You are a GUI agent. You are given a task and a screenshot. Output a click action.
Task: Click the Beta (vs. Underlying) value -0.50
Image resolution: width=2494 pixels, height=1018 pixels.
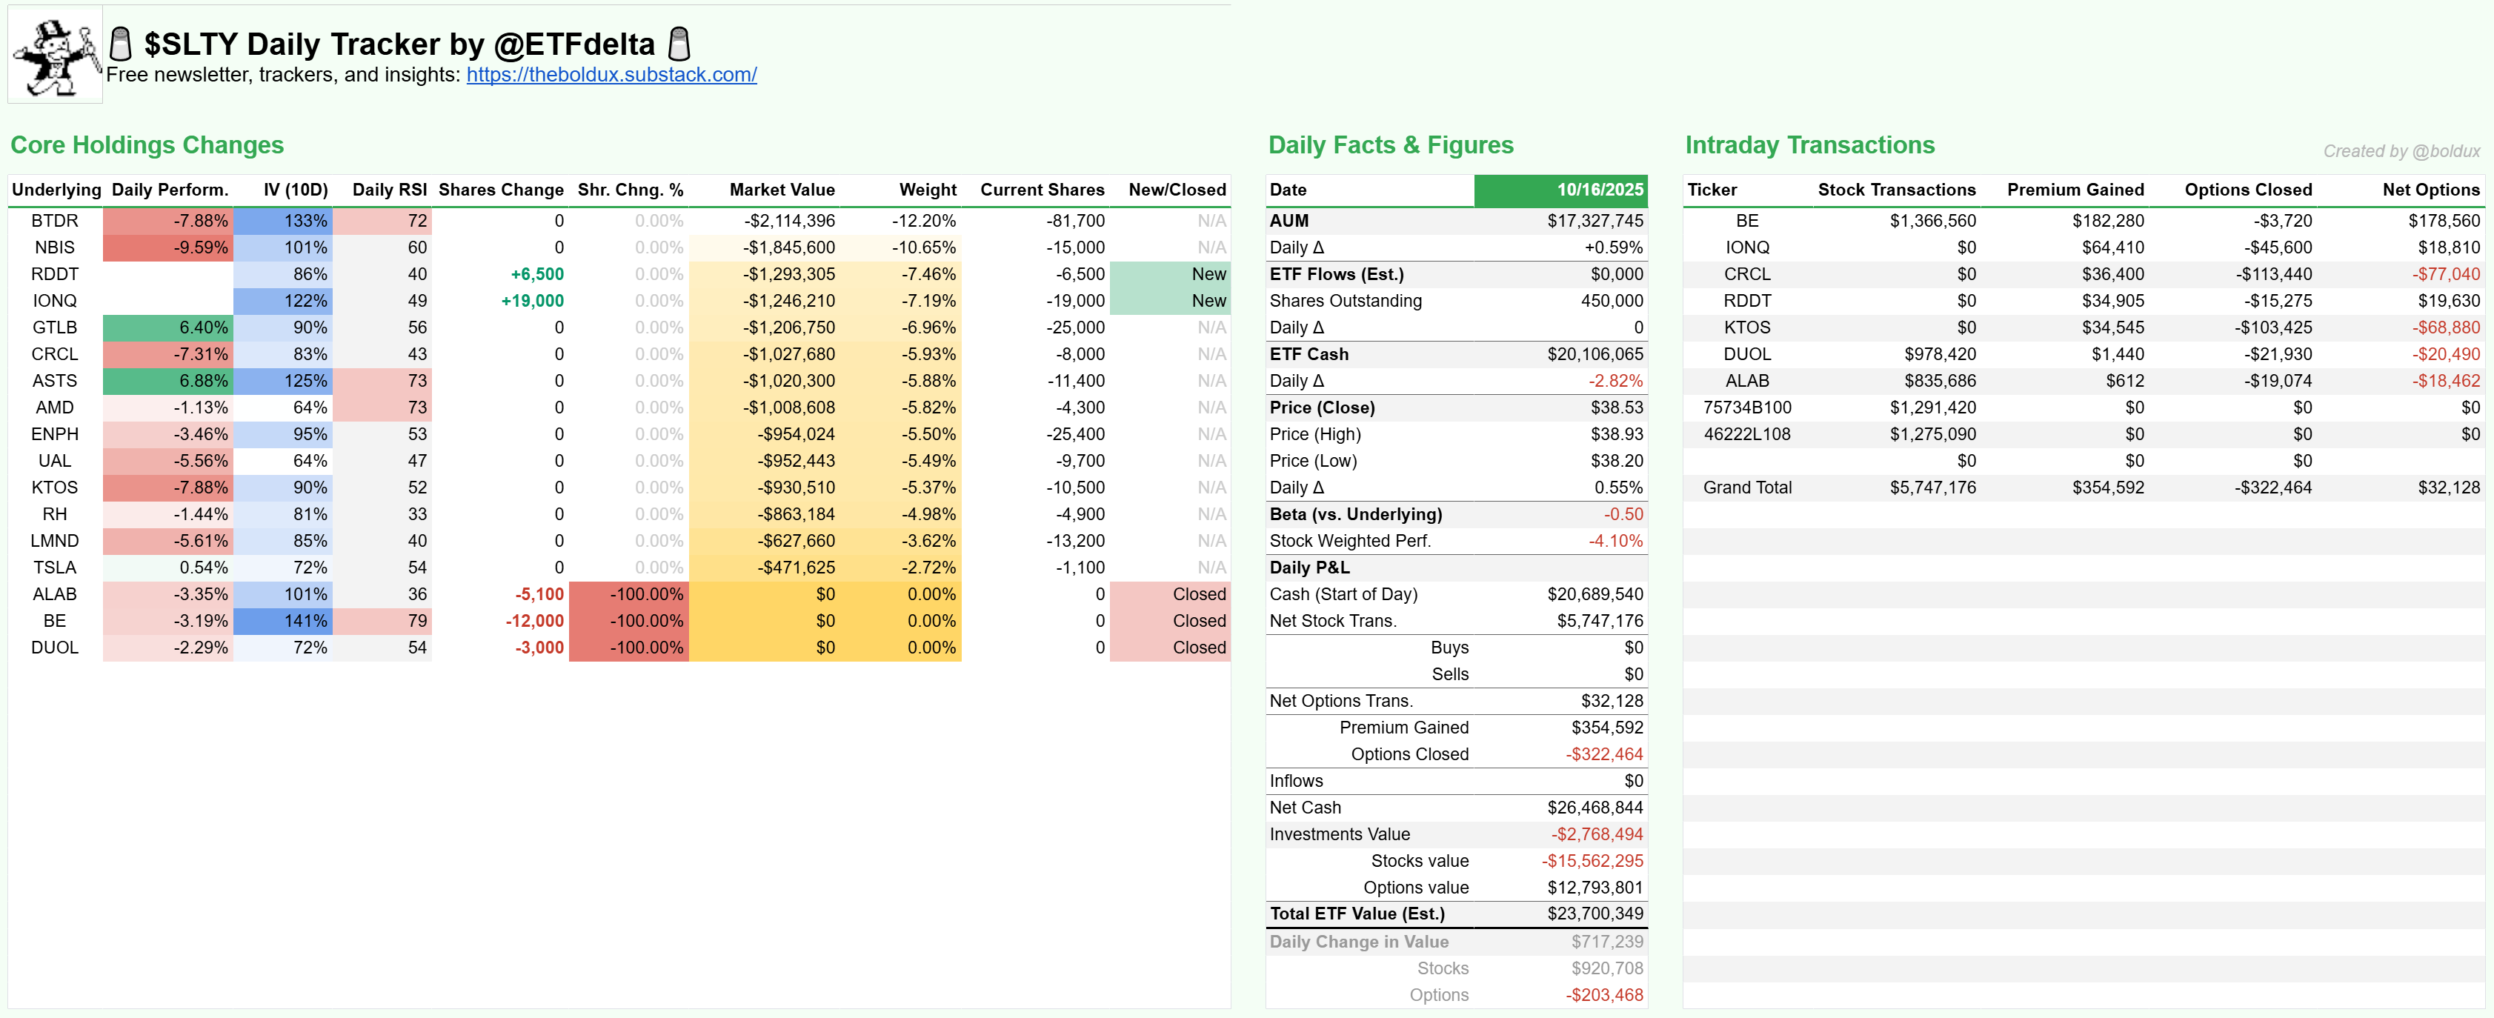click(1623, 514)
